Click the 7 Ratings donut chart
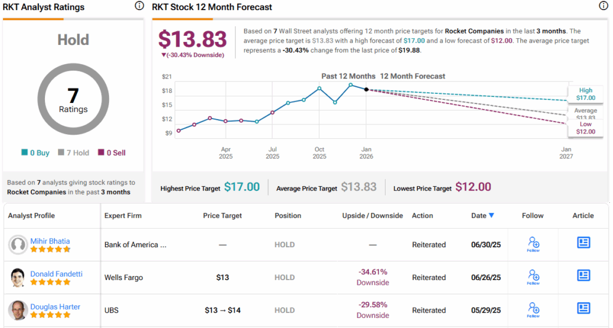The image size is (613, 328). coord(73,99)
